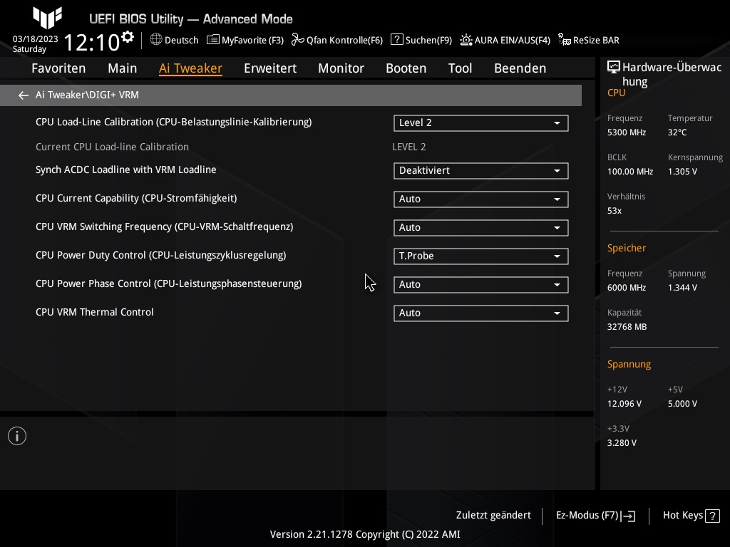Click the Ai Tweaker\DIGI+ VRM breadcrumb
Image resolution: width=730 pixels, height=547 pixels.
tap(87, 95)
